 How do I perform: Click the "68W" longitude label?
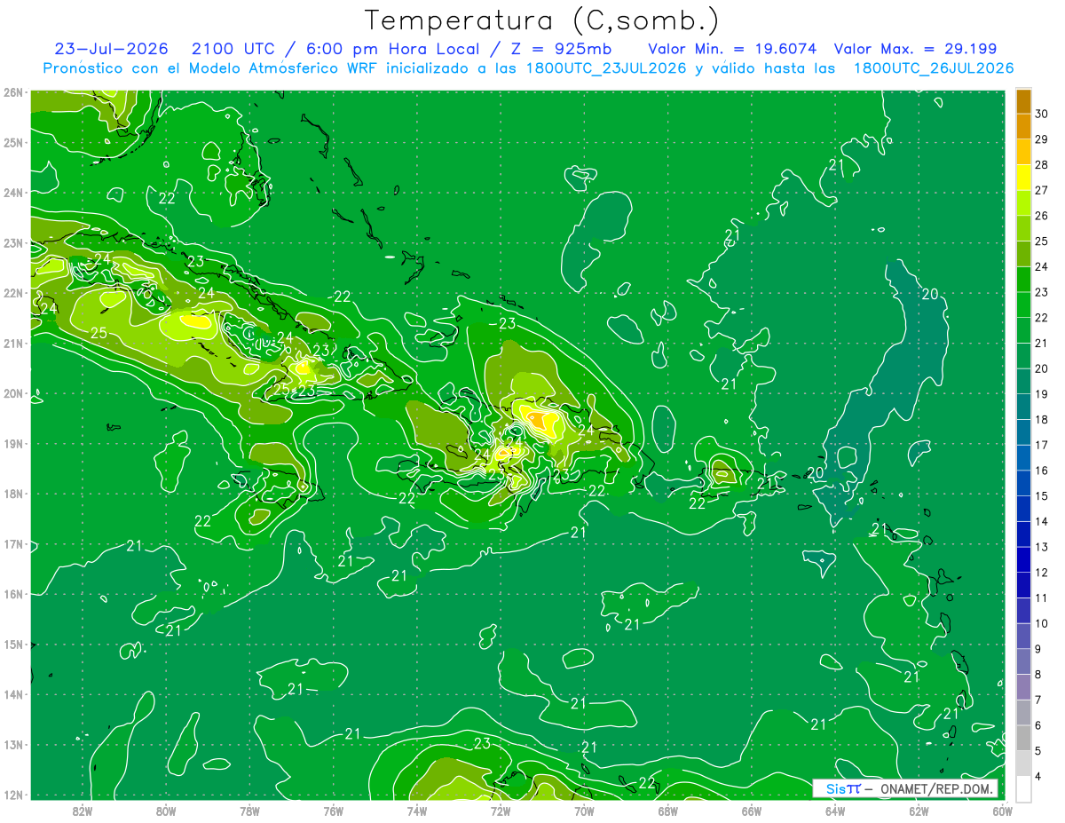(x=667, y=810)
